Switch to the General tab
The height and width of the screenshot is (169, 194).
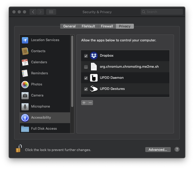click(x=69, y=26)
